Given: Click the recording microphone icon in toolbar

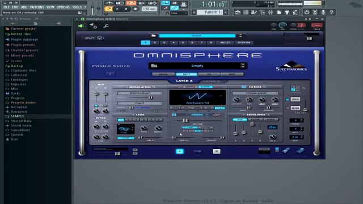Looking at the screenshot, I should click(323, 12).
